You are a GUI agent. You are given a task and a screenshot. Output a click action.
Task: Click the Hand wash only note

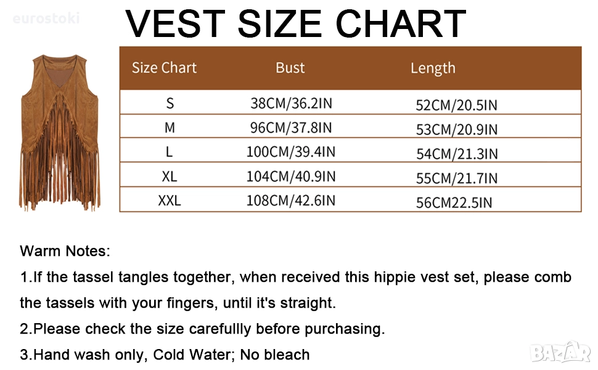[x=165, y=355]
